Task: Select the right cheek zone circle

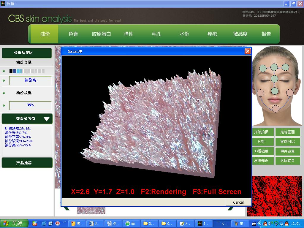Action: point(290,93)
